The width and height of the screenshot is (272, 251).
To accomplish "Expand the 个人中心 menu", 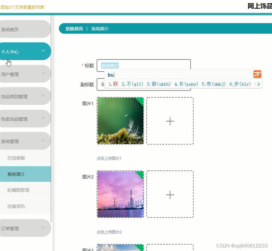I will [25, 51].
